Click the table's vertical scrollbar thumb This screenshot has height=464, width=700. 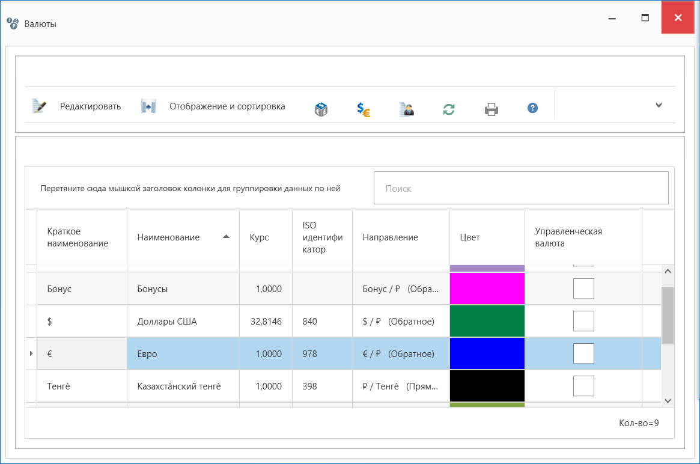click(x=668, y=316)
